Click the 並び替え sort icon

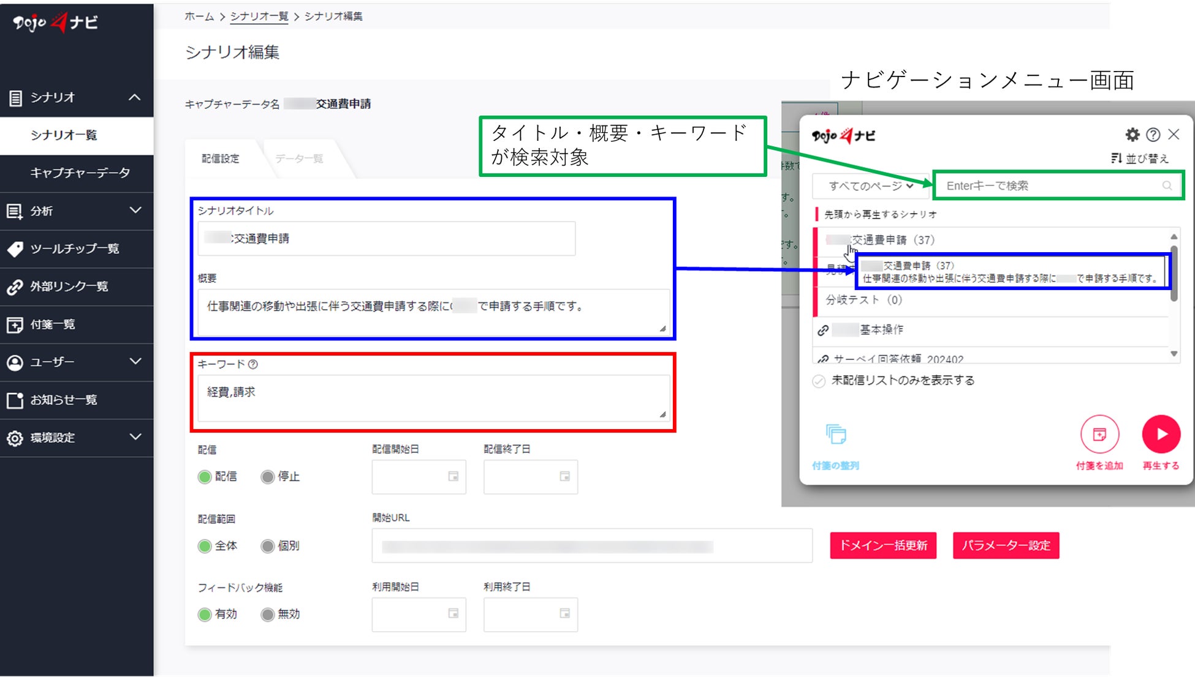[x=1117, y=159]
